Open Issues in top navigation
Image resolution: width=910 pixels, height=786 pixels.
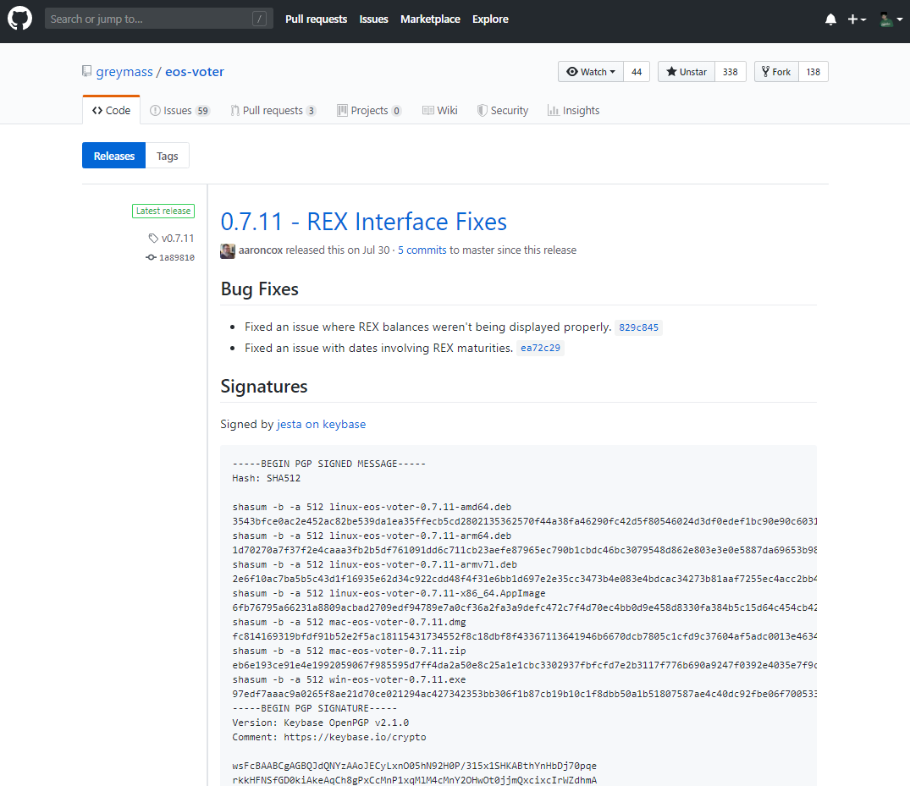click(x=374, y=19)
